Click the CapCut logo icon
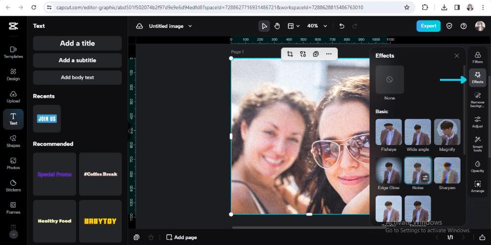This screenshot has width=491, height=245. (x=13, y=26)
